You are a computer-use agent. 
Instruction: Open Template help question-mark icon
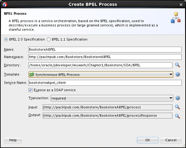tap(177, 74)
